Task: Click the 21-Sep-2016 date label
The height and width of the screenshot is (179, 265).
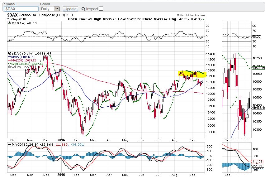Action: pyautogui.click(x=17, y=19)
